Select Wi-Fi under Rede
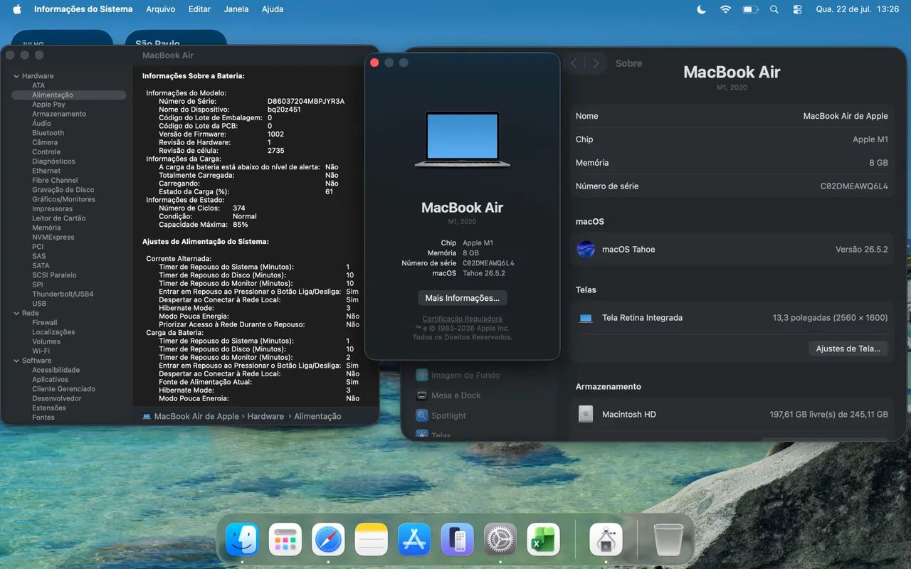911x569 pixels. click(41, 351)
